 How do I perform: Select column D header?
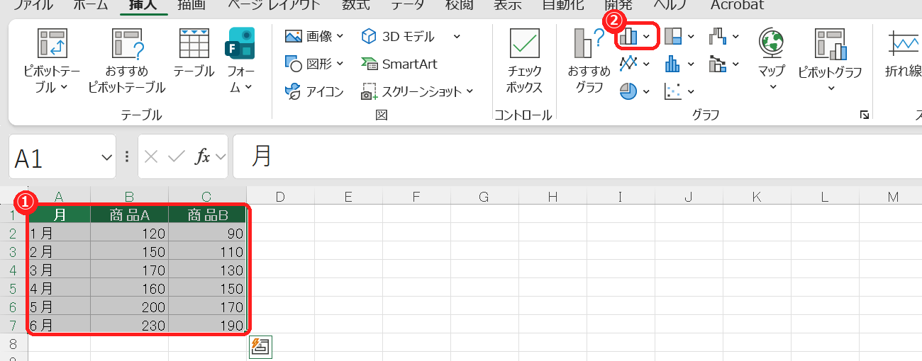coord(280,197)
